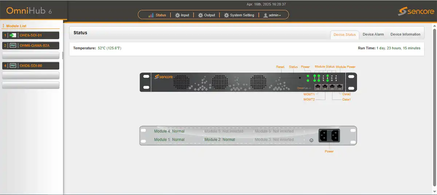Click the module 1 status LED on front panel

click(x=315, y=76)
